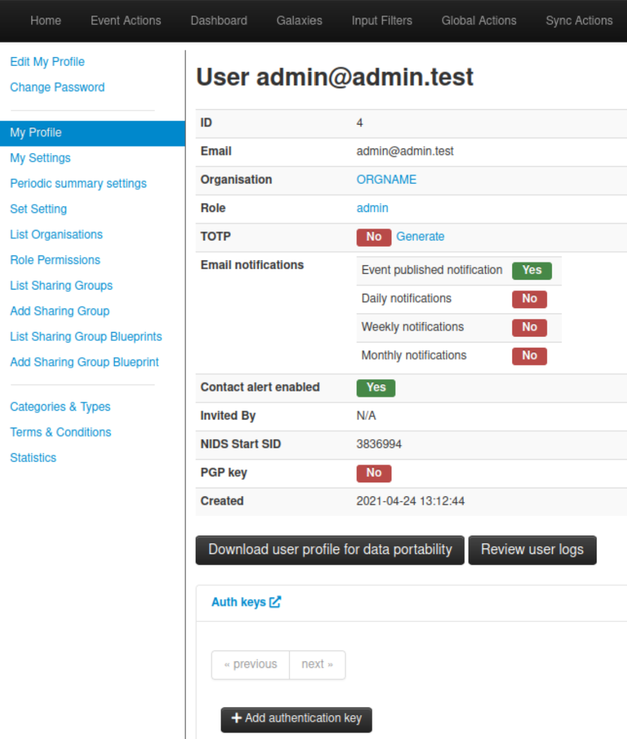Open Categories & Types
Image resolution: width=627 pixels, height=739 pixels.
coord(61,407)
